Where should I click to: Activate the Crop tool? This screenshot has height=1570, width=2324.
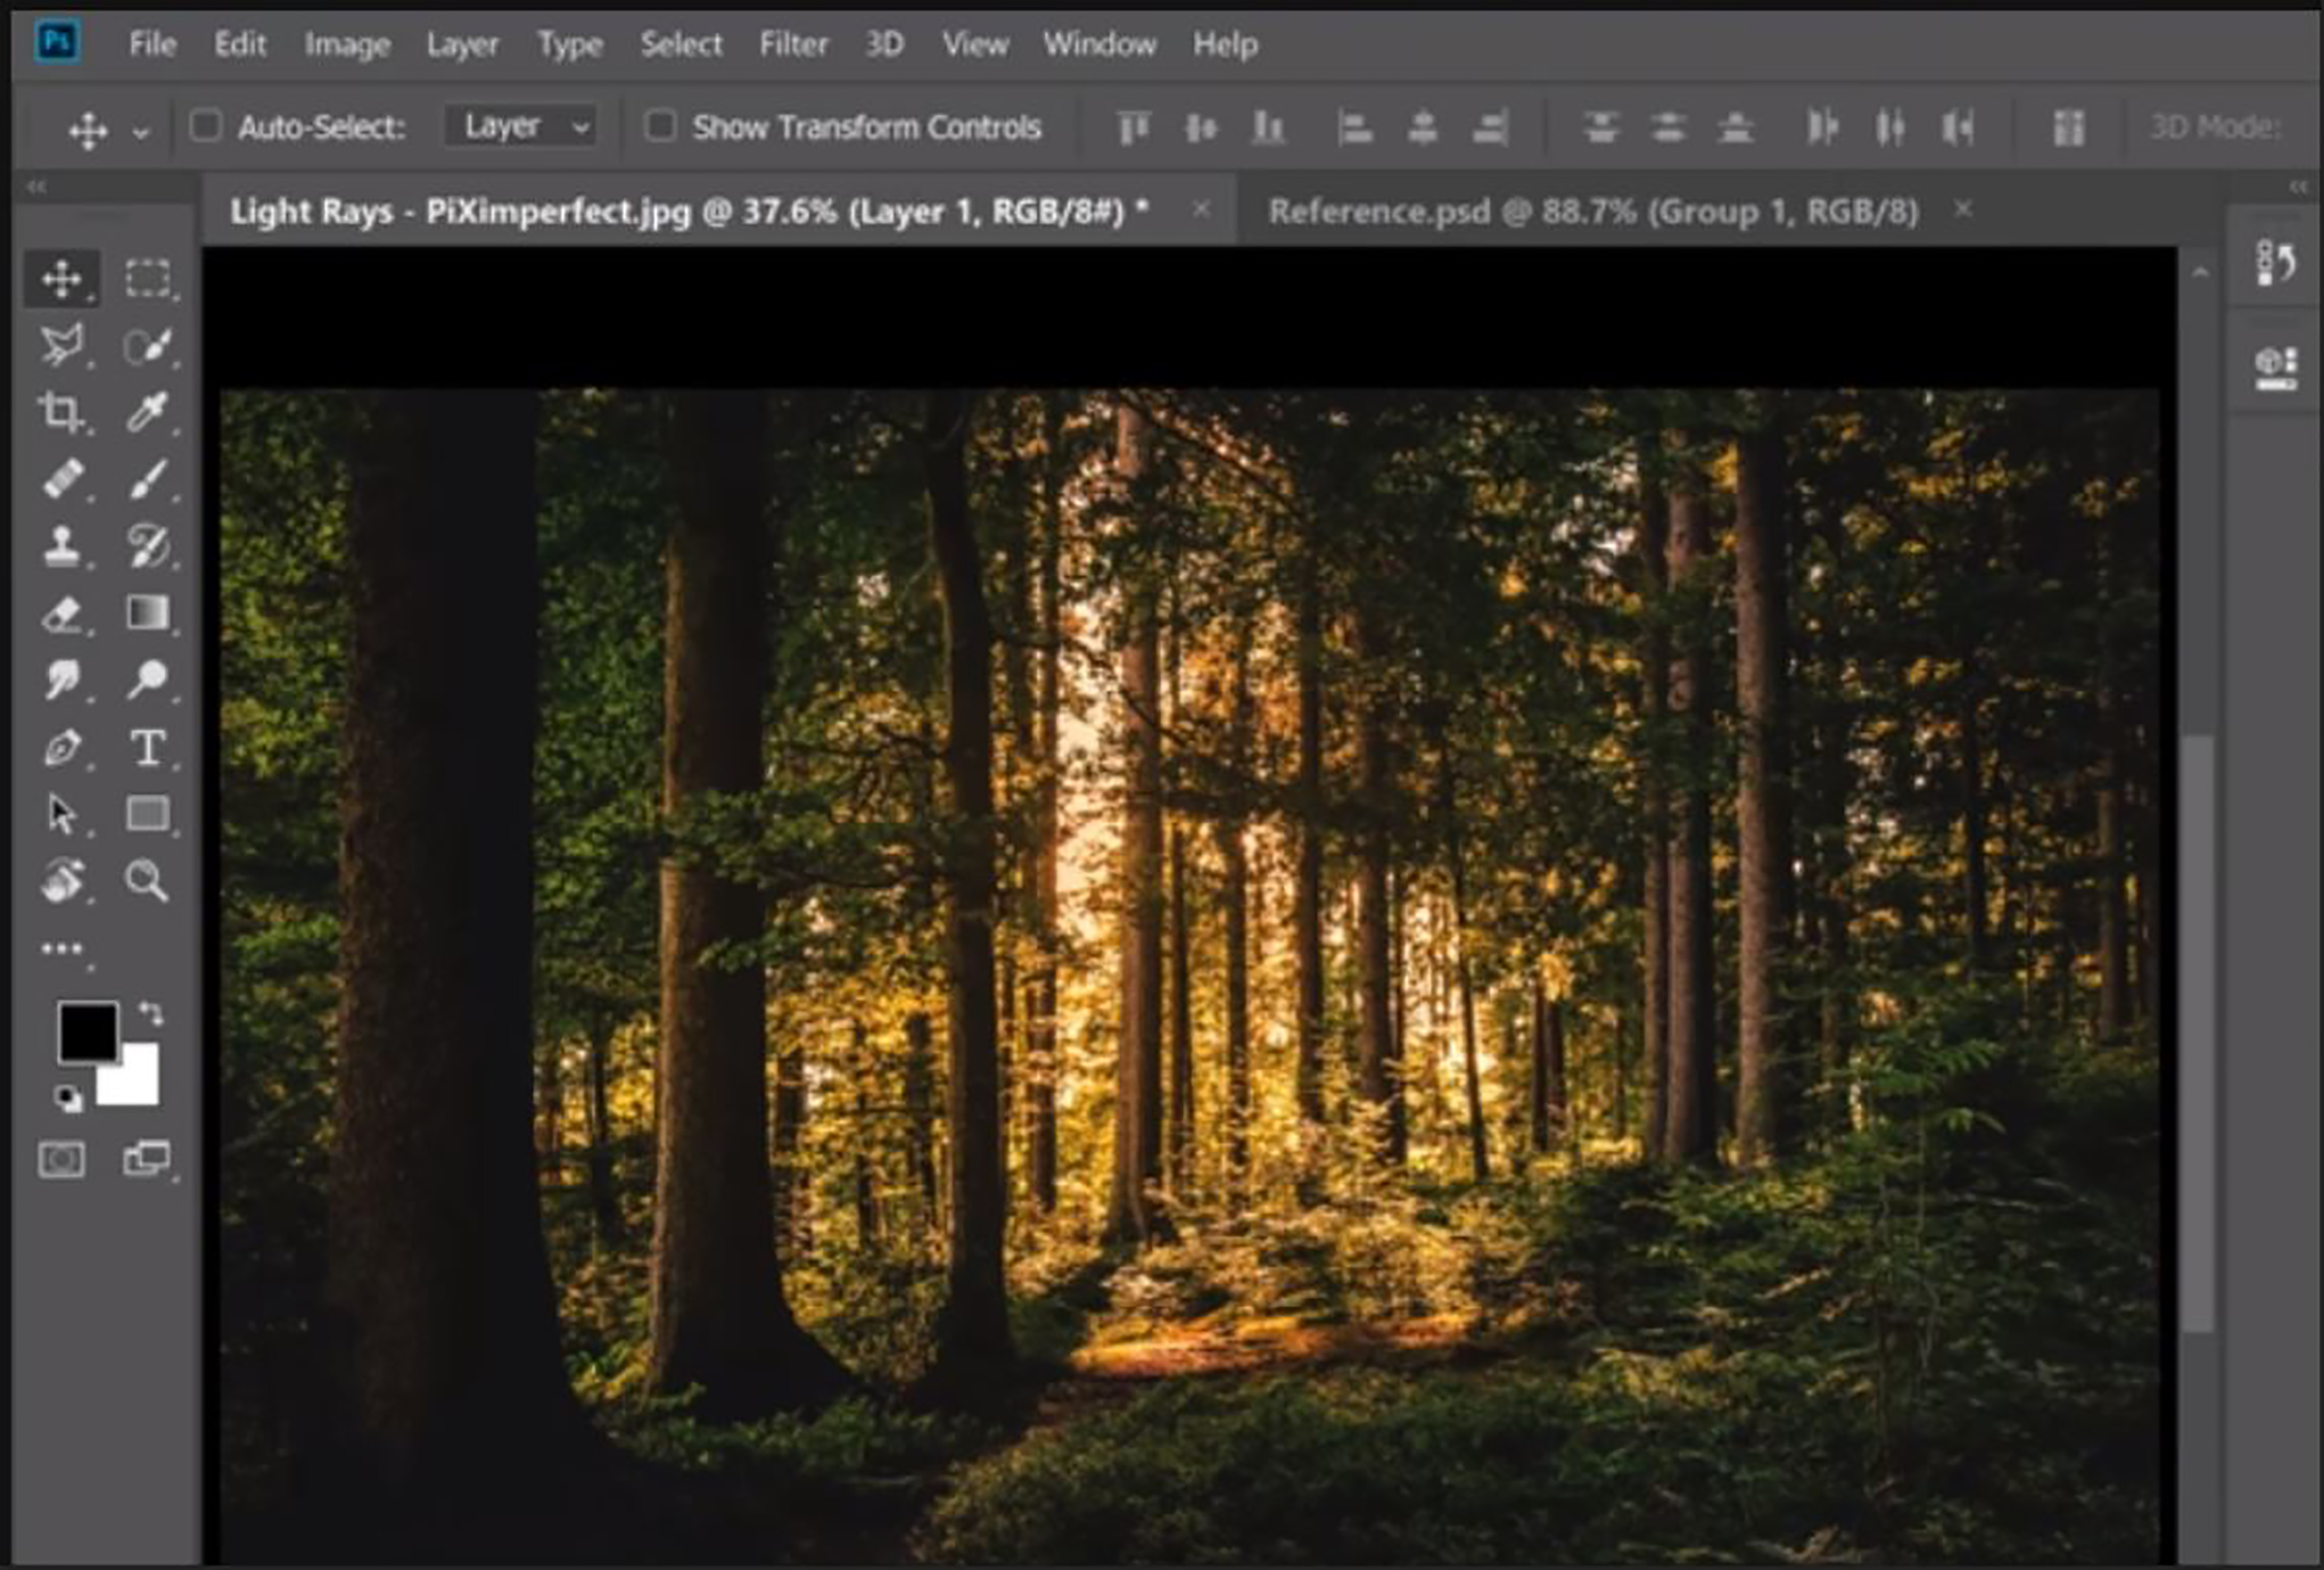62,411
